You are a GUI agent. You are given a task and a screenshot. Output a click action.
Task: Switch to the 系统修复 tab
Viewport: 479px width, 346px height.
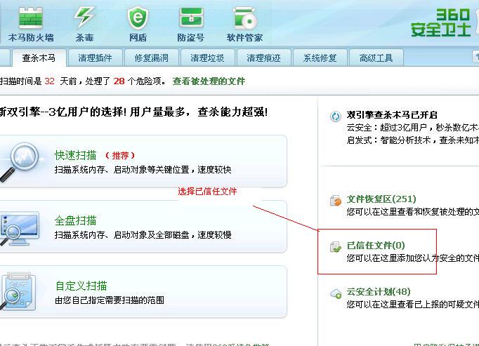click(x=320, y=58)
